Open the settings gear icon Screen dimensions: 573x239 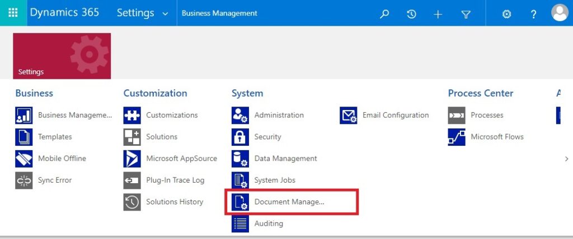[506, 14]
